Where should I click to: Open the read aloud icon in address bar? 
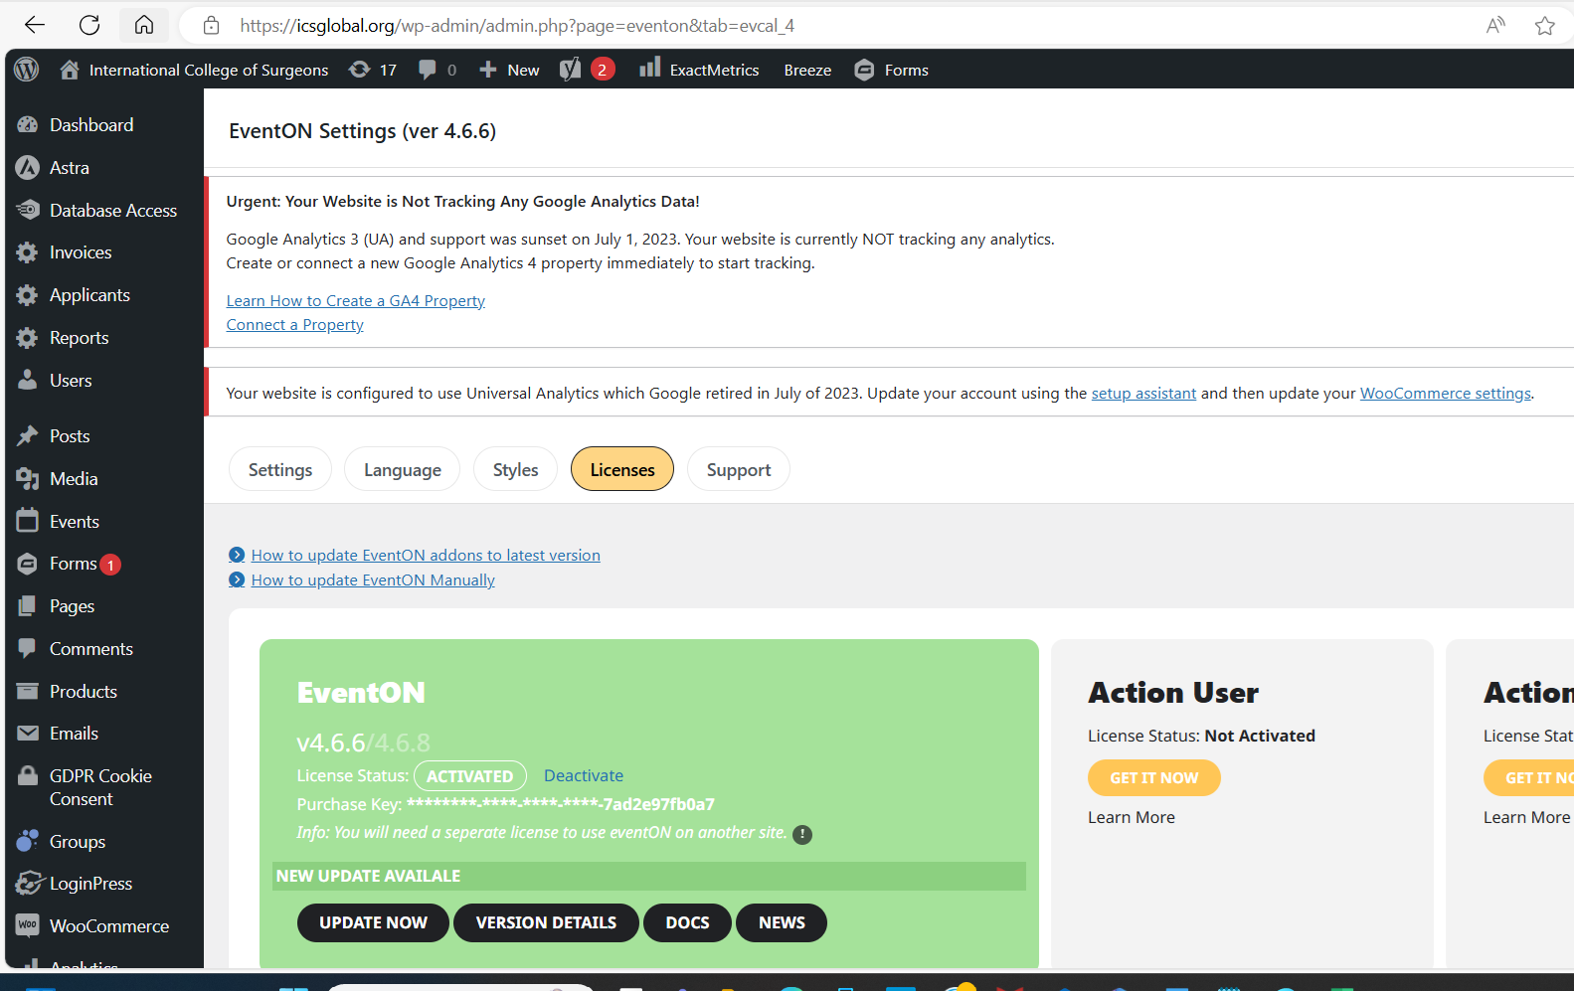pyautogui.click(x=1495, y=26)
